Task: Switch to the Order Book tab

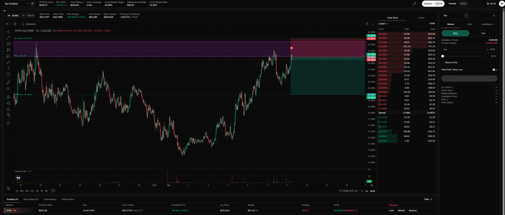Action: click(x=392, y=18)
